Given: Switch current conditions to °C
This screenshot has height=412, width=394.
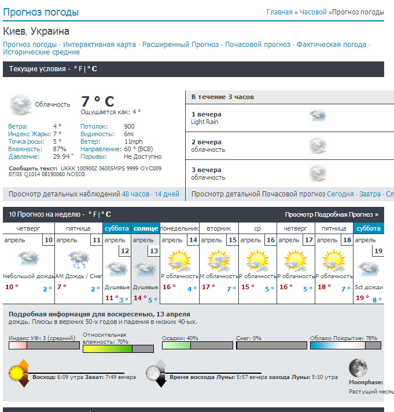Looking at the screenshot, I should (x=92, y=69).
